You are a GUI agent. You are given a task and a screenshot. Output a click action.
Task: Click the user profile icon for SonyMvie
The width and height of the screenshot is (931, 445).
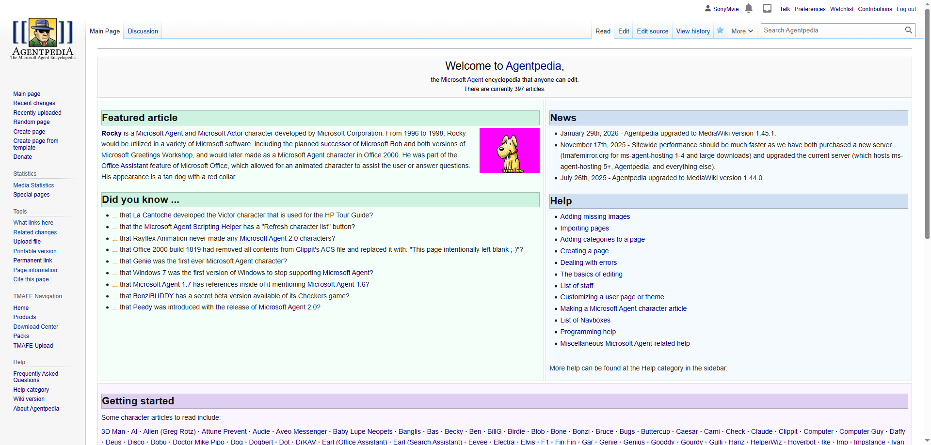pos(708,9)
